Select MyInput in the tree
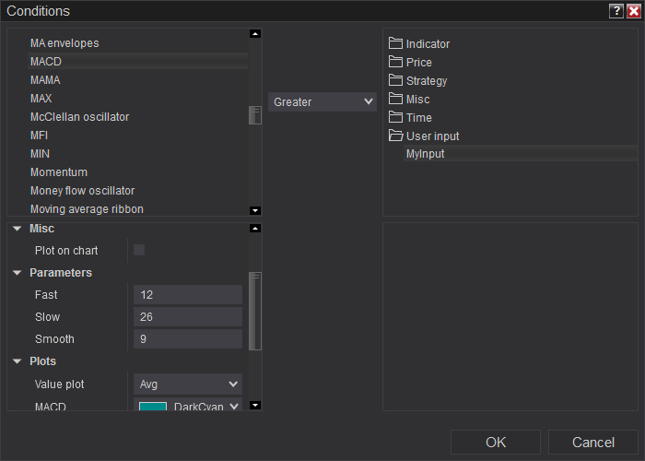The height and width of the screenshot is (461, 645). click(x=426, y=154)
